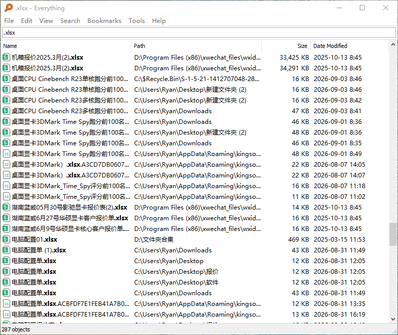Viewport: 398px width, 335px height.
Task: Sort results by the Path column header
Action: tap(196, 46)
